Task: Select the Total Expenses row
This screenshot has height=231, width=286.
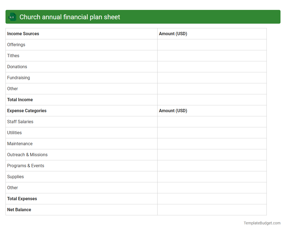Action: [x=22, y=199]
